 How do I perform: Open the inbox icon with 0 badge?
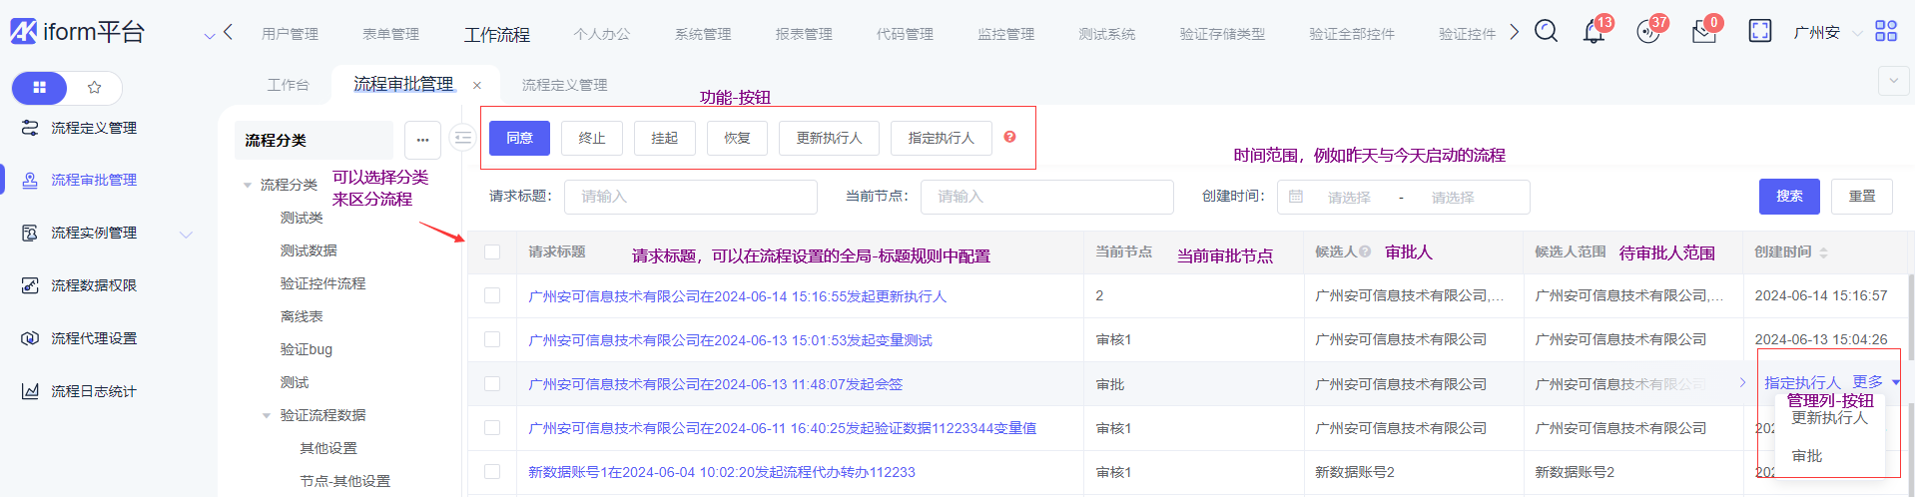(x=1703, y=32)
